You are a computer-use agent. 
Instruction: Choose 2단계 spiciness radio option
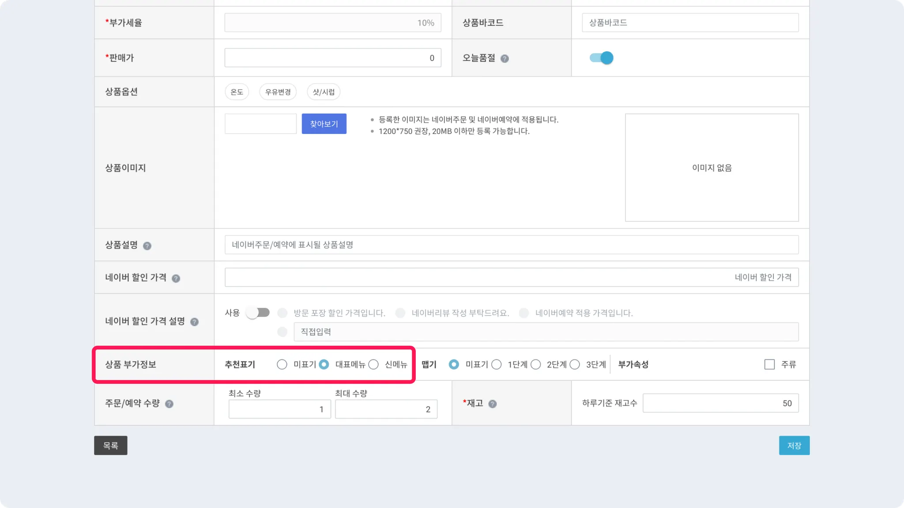click(536, 364)
